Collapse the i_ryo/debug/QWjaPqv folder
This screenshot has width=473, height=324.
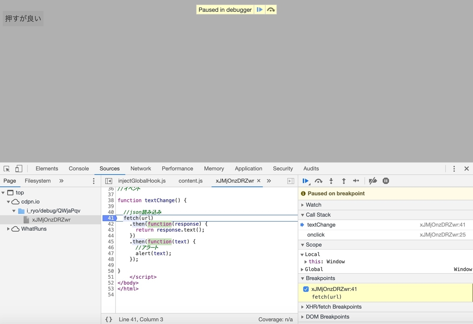pyautogui.click(x=14, y=211)
